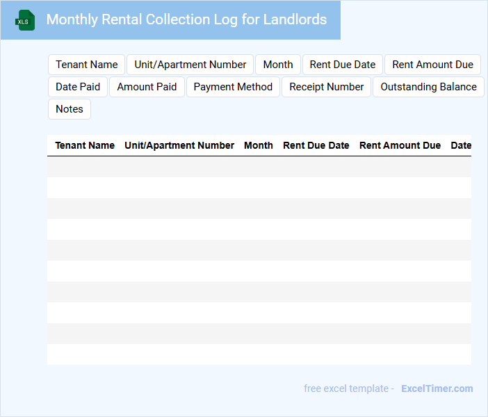This screenshot has height=417, width=488.
Task: Click the Notes tag button
Action: 70,109
